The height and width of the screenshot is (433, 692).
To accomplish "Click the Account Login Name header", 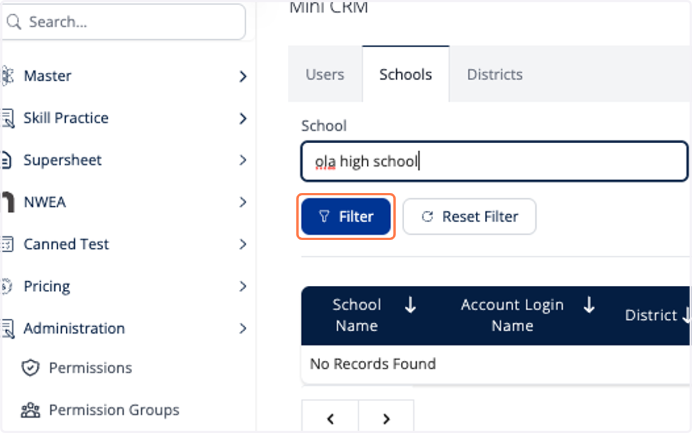I will coord(512,315).
